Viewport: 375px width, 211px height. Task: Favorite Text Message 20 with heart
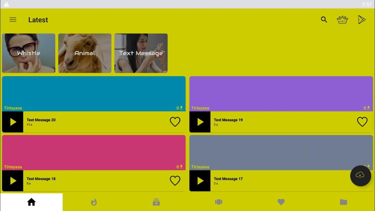point(175,122)
